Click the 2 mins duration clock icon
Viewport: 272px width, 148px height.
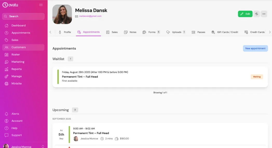102,139
